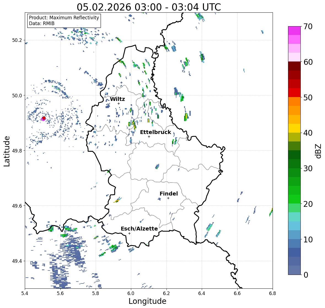
Task: Click the 50.2 latitude tick label
Action: pyautogui.click(x=17, y=40)
